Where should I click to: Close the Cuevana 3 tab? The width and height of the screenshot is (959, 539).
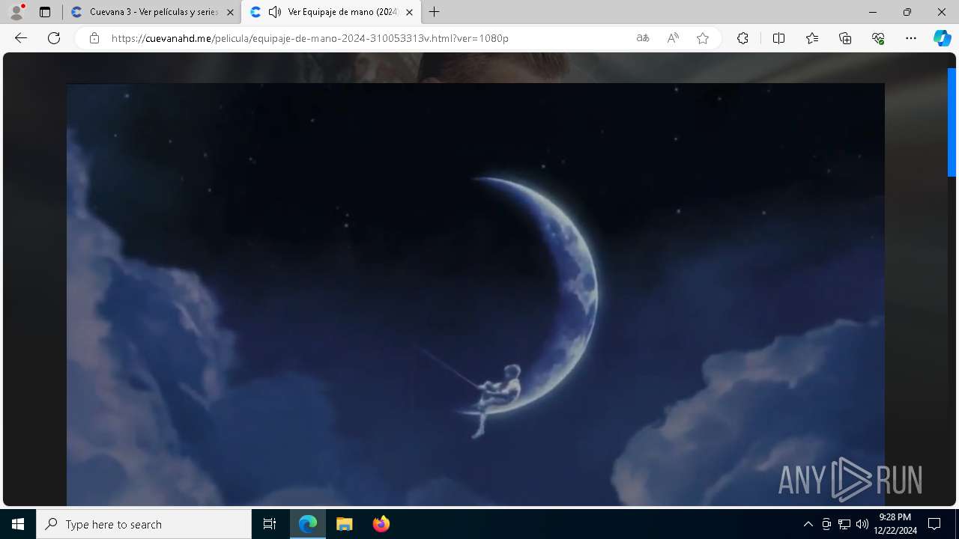(230, 12)
